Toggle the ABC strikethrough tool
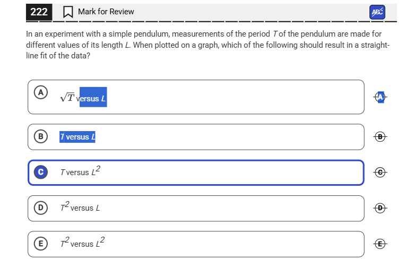The image size is (405, 268). pyautogui.click(x=376, y=12)
